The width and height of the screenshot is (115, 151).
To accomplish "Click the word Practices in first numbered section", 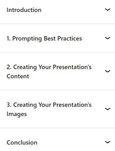I will tap(69, 39).
